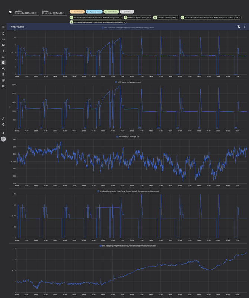The width and height of the screenshot is (249, 298).
Task: Click the 'Entiteit kiezen' entity button
Action: [x=111, y=12]
